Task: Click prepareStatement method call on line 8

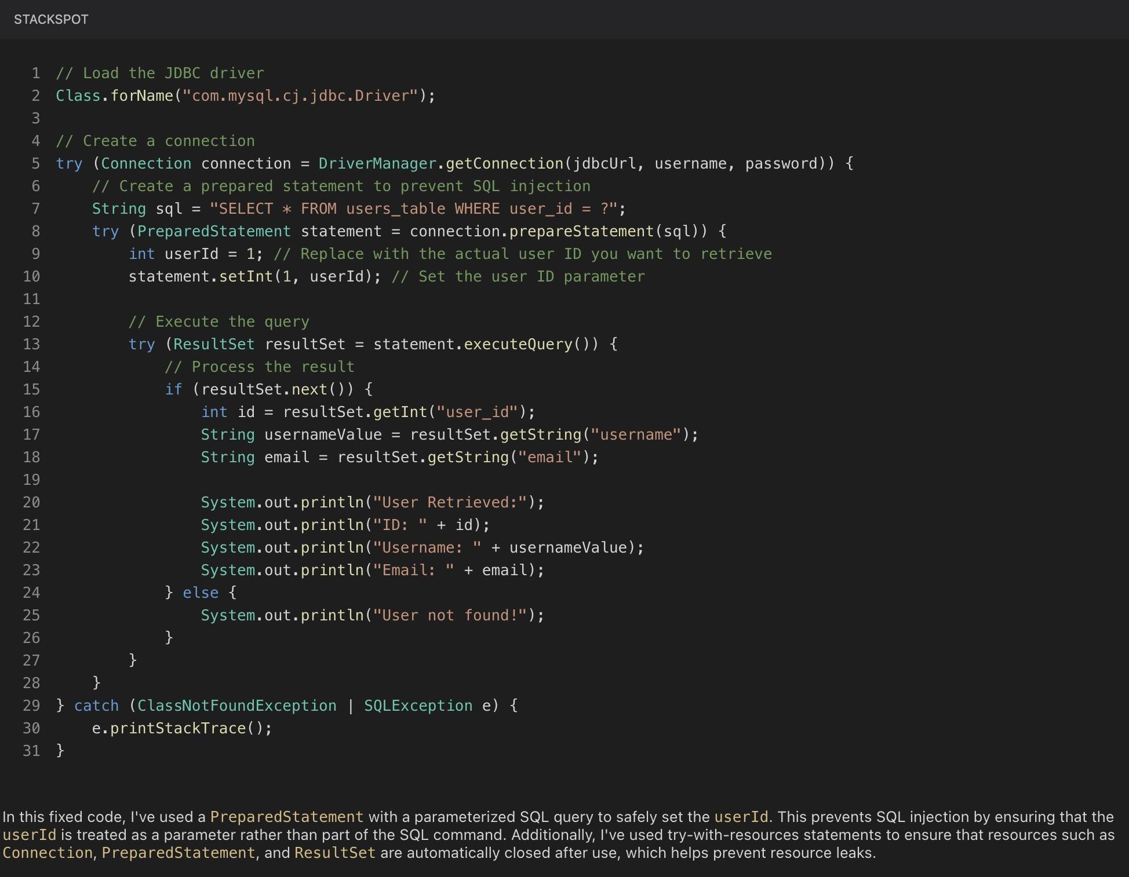Action: [x=581, y=231]
